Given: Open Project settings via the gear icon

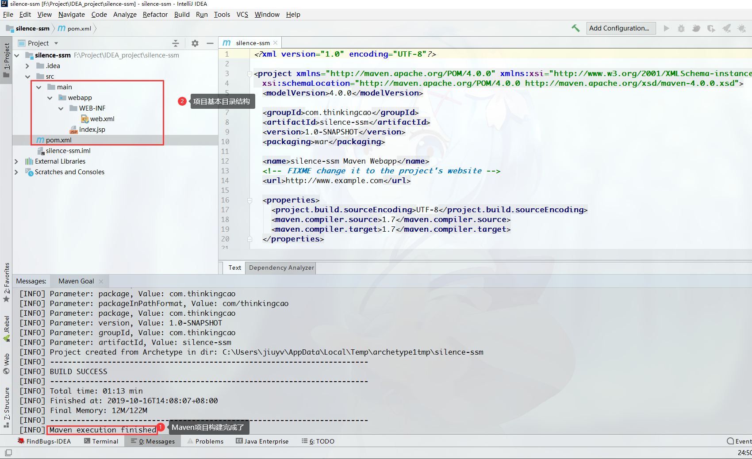Looking at the screenshot, I should coord(195,43).
